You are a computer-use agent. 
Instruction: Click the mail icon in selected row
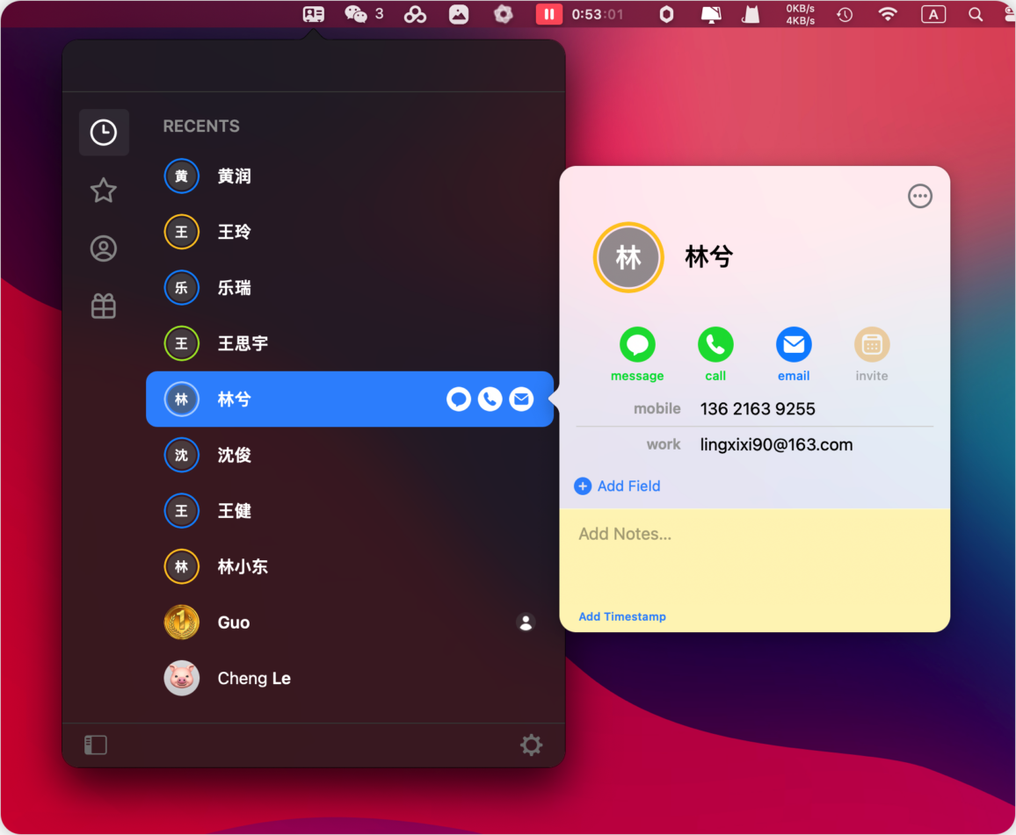pos(521,400)
